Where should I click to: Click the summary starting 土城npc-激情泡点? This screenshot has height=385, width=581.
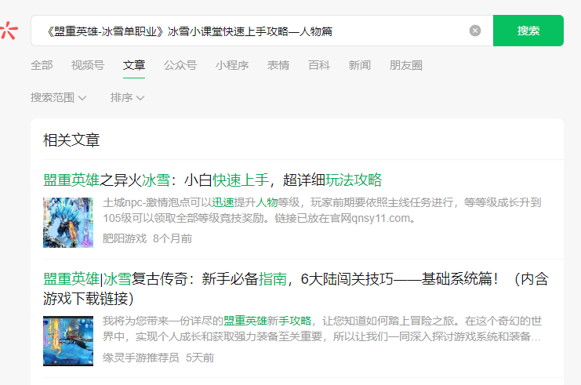(322, 210)
